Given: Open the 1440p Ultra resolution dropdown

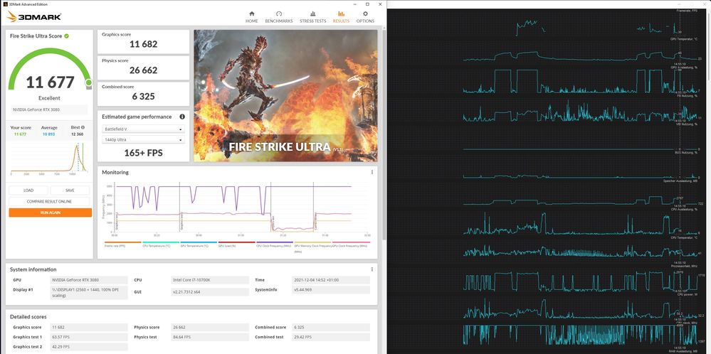Looking at the screenshot, I should click(143, 140).
